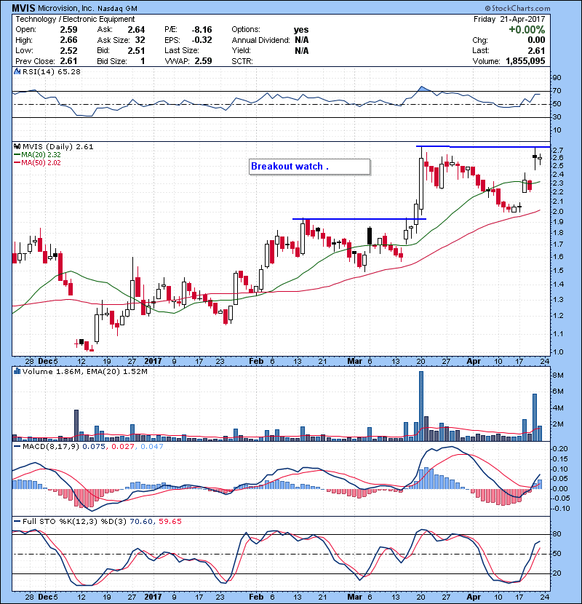This screenshot has width=582, height=604.
Task: Click the Annual Dividend N/A value
Action: point(302,40)
